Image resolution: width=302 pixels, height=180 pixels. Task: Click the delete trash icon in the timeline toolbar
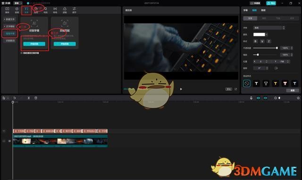pyautogui.click(x=36, y=98)
